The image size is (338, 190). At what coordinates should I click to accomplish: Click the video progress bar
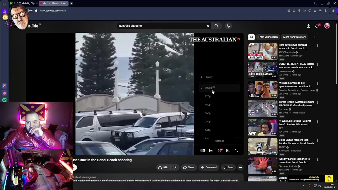(157, 145)
